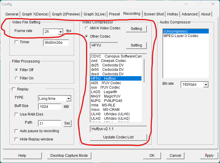The height and width of the screenshot is (163, 220).
Task: Enable Auto pause by recording
Action: (16, 131)
